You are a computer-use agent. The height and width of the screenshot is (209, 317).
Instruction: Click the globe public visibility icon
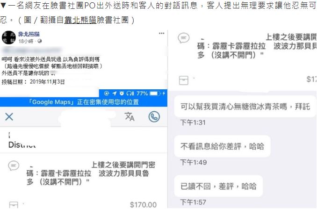pos(40,41)
